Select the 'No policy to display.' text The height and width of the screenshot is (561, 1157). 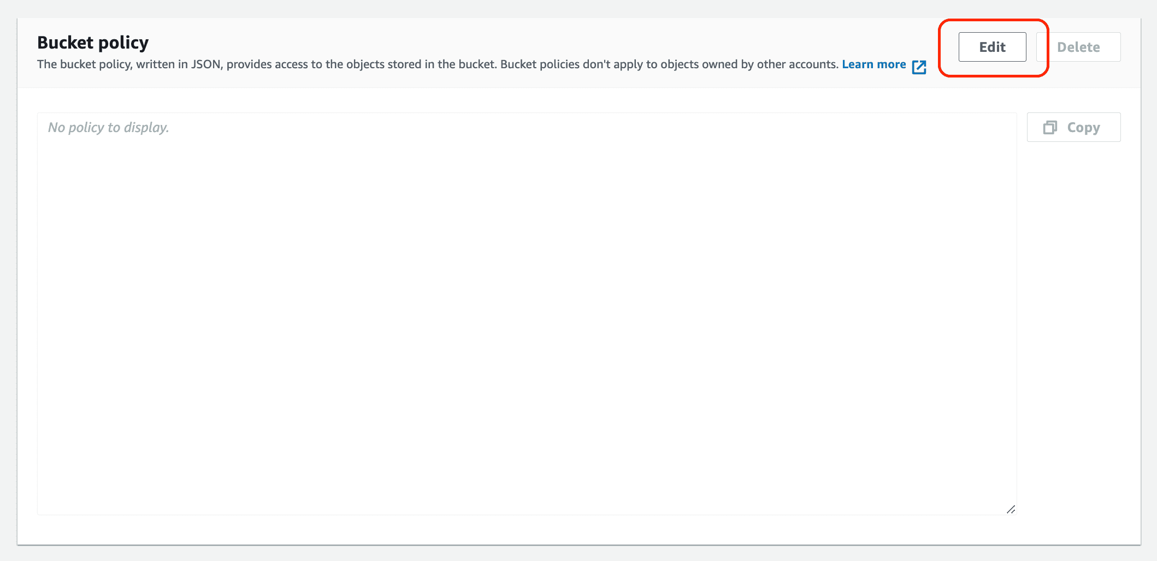109,128
